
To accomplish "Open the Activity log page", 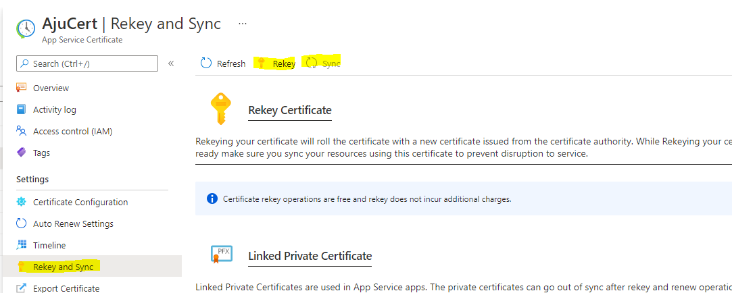I will pyautogui.click(x=54, y=109).
